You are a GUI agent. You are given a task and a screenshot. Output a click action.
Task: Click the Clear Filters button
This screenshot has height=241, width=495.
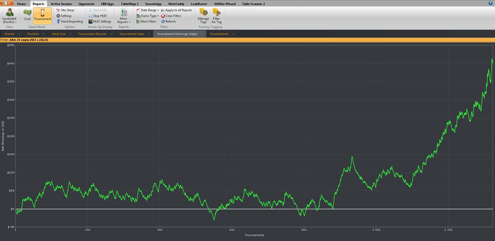[x=171, y=16]
